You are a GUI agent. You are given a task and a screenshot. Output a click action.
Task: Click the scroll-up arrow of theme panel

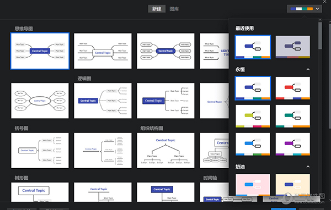[x=320, y=20]
